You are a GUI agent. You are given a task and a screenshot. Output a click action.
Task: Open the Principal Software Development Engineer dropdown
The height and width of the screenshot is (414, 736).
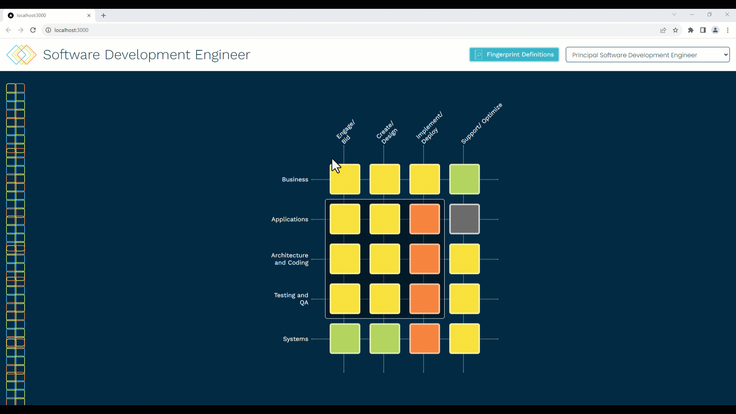point(647,55)
